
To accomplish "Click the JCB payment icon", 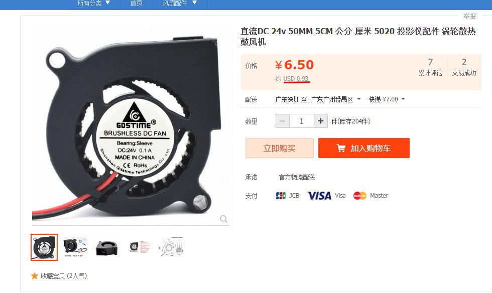I will pyautogui.click(x=281, y=196).
